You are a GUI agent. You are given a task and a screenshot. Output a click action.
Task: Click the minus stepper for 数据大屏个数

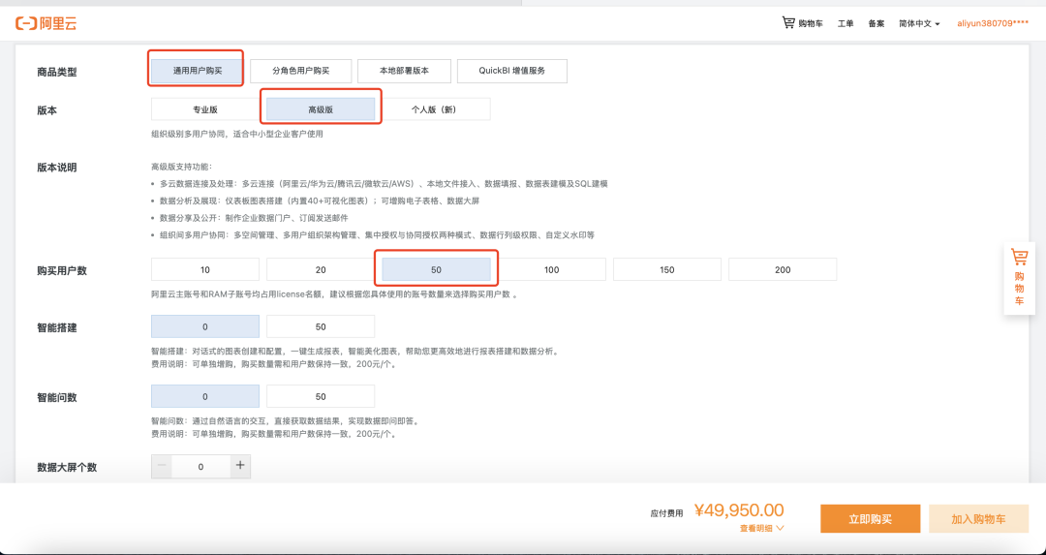pos(162,466)
